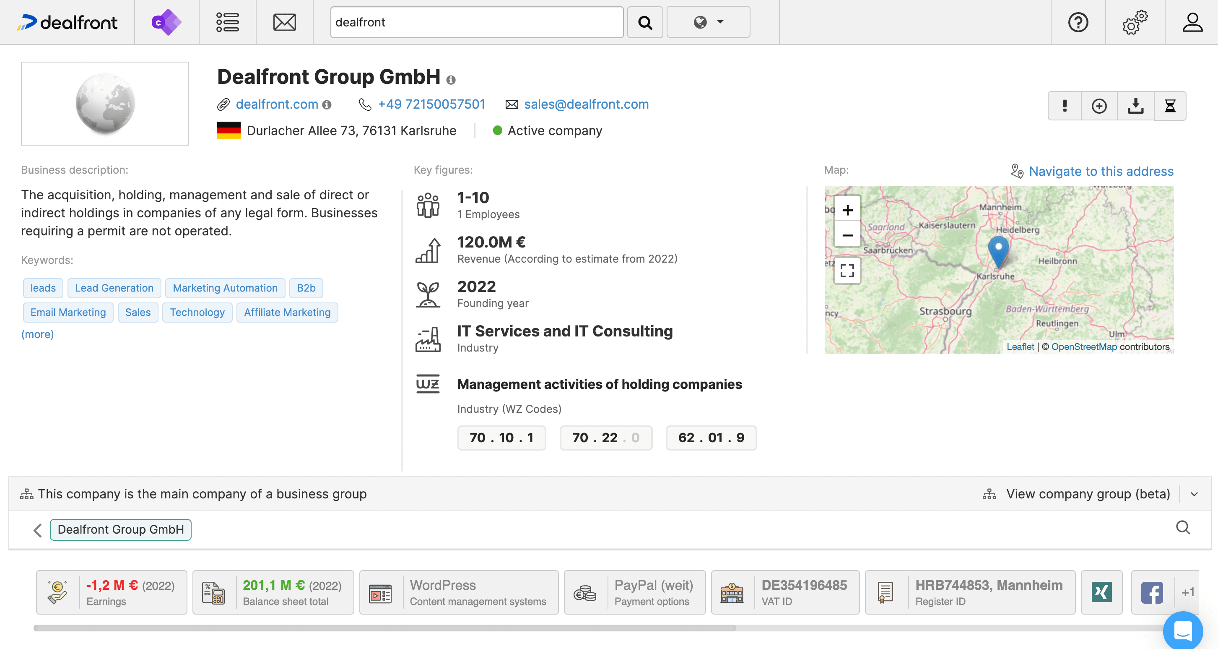Open the globe language dropdown
This screenshot has height=649, width=1218.
point(708,22)
